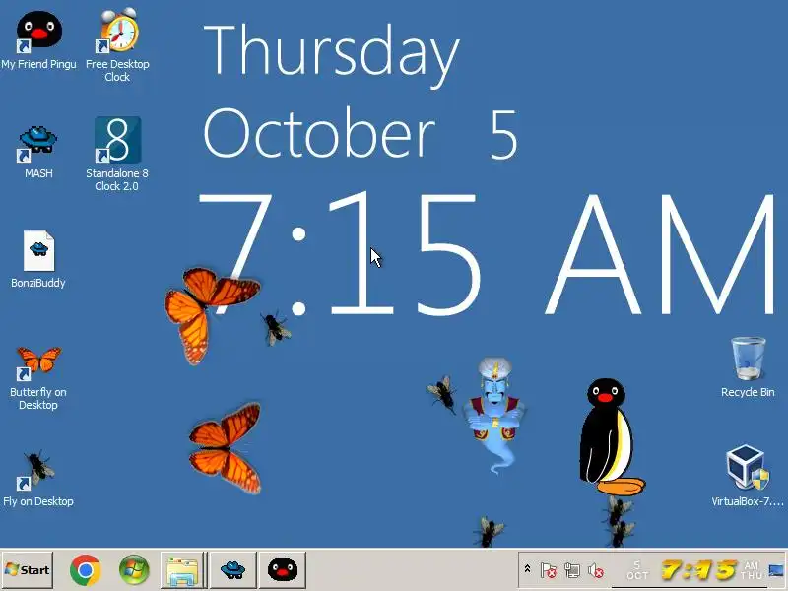Open the Recycle Bin
This screenshot has height=591, width=788.
[748, 367]
